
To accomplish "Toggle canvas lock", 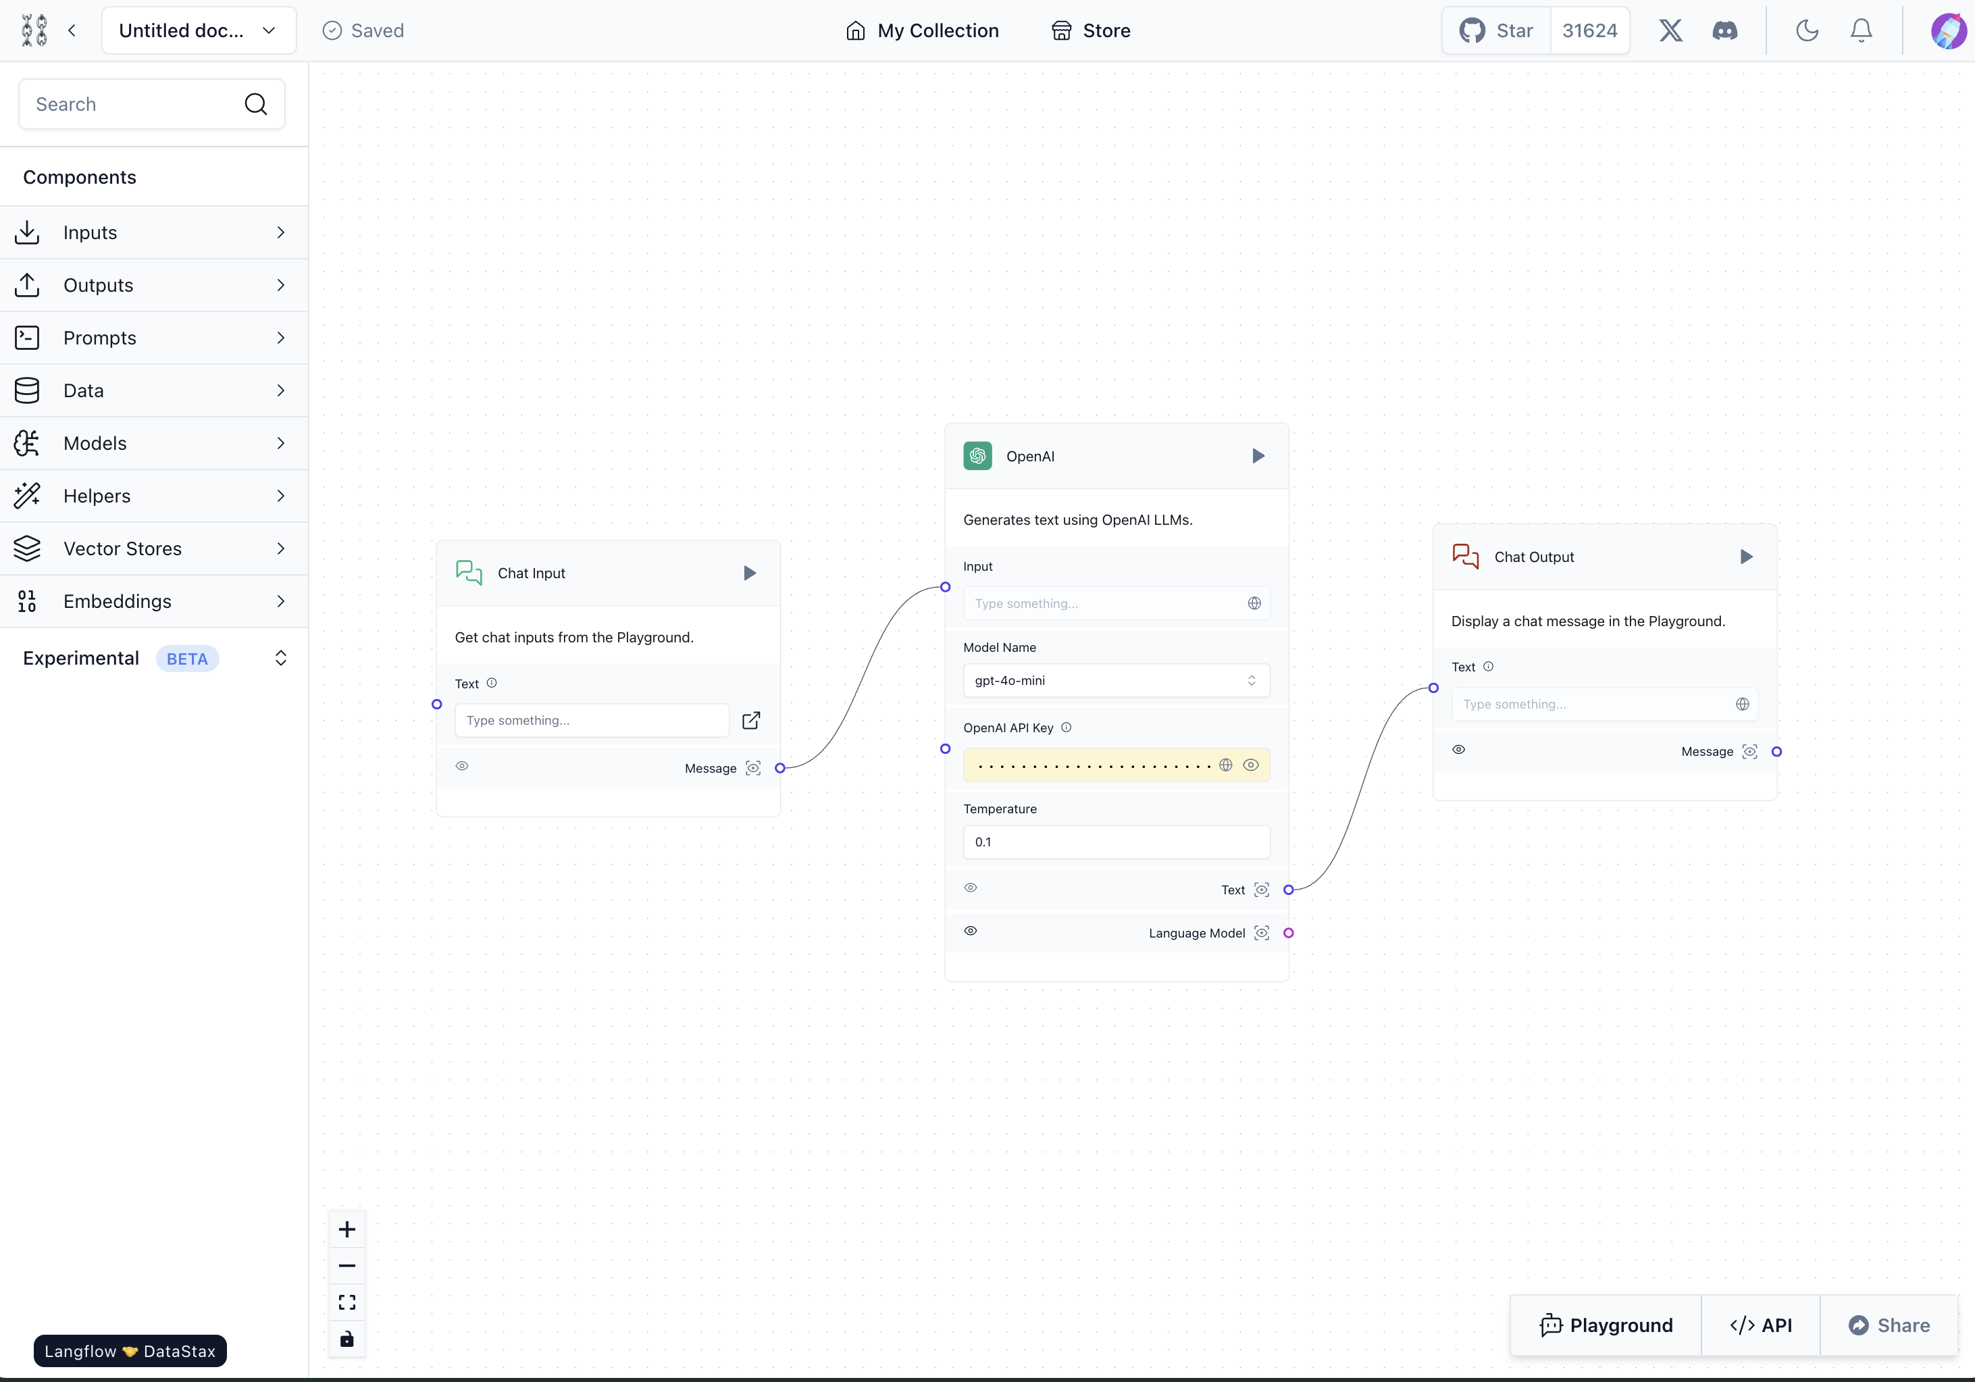I will [347, 1338].
